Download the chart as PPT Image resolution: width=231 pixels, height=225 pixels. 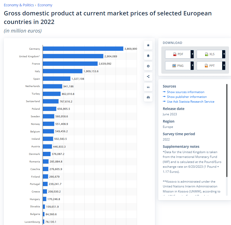tap(210, 66)
